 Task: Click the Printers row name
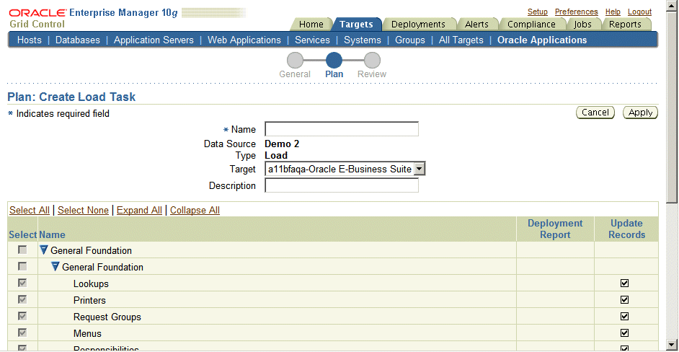[x=89, y=300]
